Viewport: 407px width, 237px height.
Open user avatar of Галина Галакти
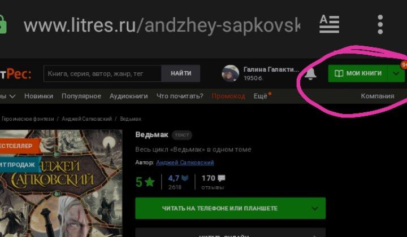click(x=230, y=73)
